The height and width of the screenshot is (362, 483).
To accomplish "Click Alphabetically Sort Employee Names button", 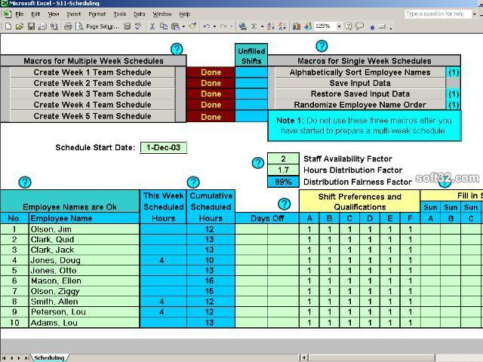I will [360, 72].
